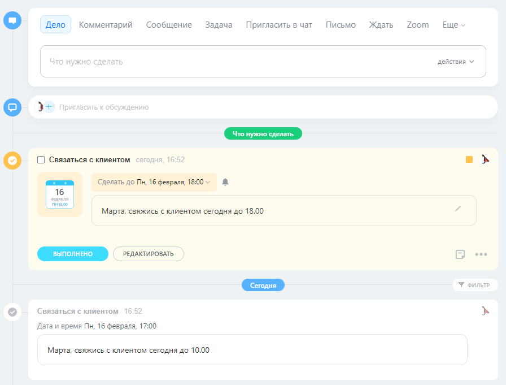Expand the 'Еще' tab menu
506x385 pixels.
point(454,25)
